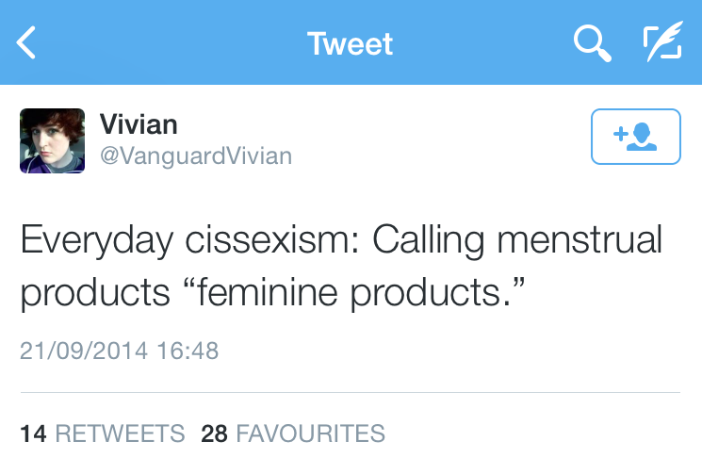The image size is (702, 474).
Task: View the RETWEETS list label
Action: click(120, 433)
